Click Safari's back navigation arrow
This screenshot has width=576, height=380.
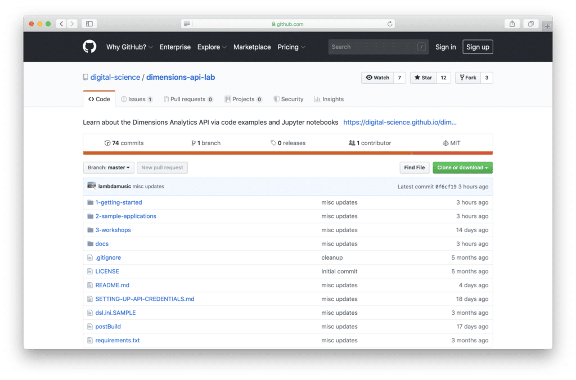[61, 24]
